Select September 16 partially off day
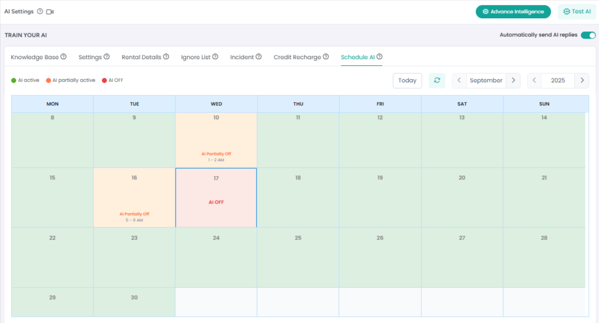 click(x=134, y=198)
